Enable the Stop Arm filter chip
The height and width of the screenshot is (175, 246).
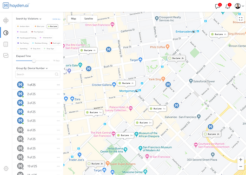[x=35, y=48]
